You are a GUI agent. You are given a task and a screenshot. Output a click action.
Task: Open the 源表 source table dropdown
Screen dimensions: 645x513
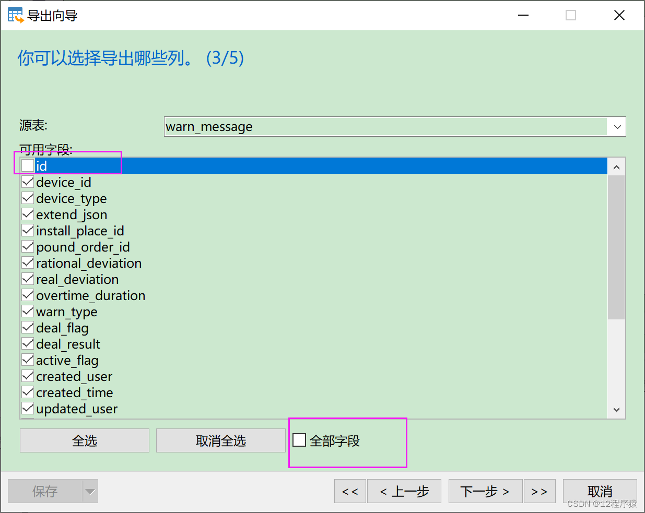pos(618,126)
